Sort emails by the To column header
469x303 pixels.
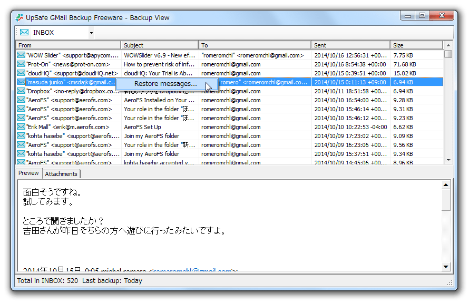pos(255,45)
